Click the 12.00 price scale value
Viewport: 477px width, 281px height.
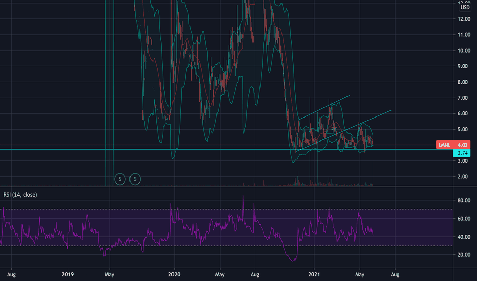pyautogui.click(x=464, y=19)
